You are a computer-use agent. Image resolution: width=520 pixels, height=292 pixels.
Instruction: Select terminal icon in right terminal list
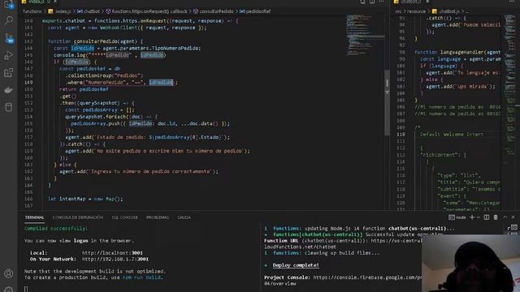click(x=513, y=227)
